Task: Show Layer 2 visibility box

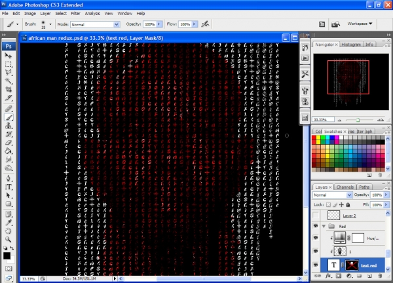Action: click(x=316, y=215)
